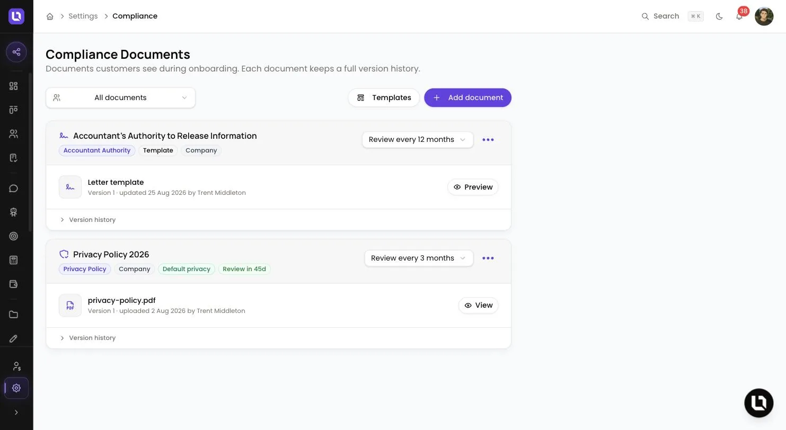Open the share/network icon in sidebar
Image resolution: width=786 pixels, height=430 pixels.
16,52
